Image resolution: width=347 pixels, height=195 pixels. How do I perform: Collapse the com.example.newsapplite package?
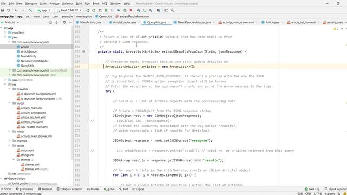[x=9, y=42]
